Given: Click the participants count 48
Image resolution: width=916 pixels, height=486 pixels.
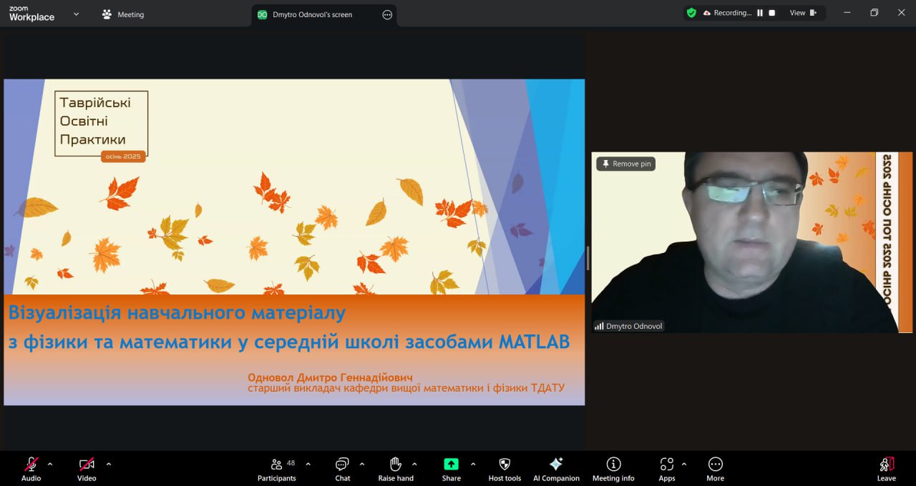Looking at the screenshot, I should (x=291, y=463).
